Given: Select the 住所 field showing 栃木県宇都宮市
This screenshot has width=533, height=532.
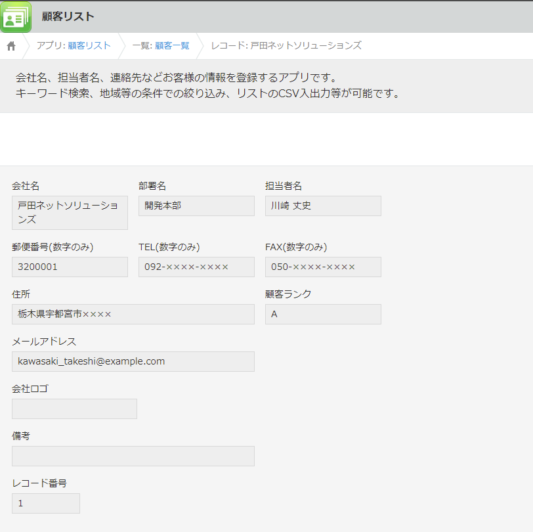Looking at the screenshot, I should pos(133,314).
